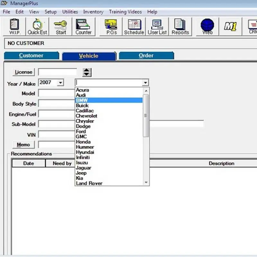Open the Inventory menu
This screenshot has height=257, width=257.
[x=93, y=12]
